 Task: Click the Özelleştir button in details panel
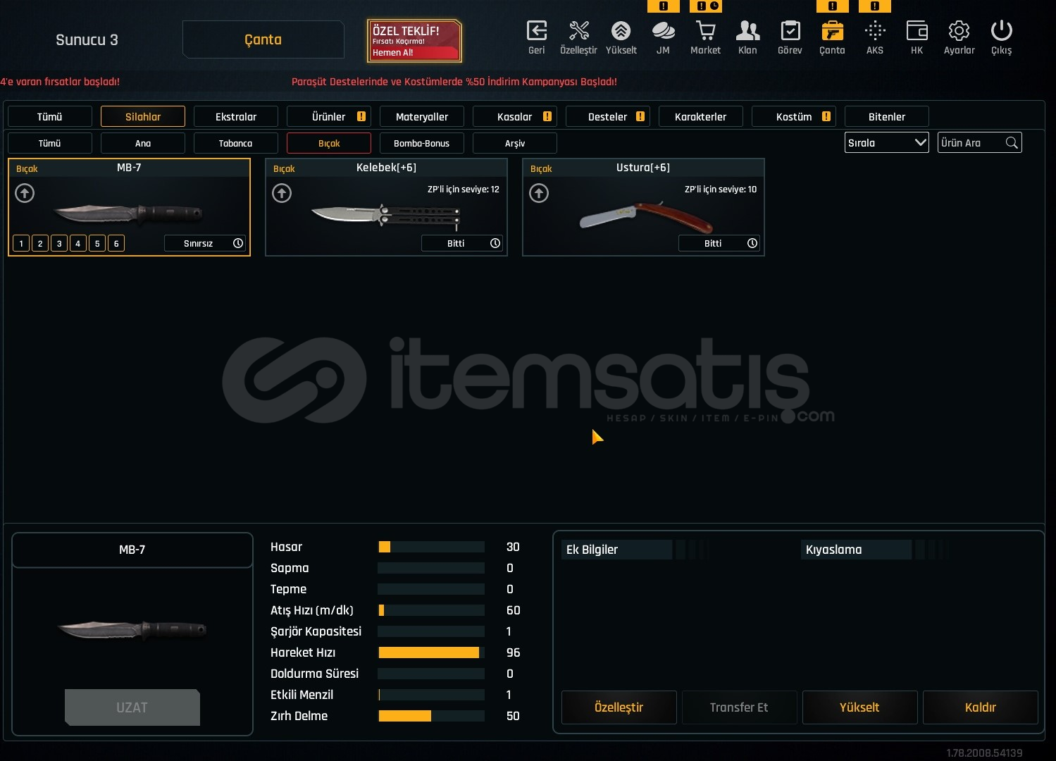point(619,707)
